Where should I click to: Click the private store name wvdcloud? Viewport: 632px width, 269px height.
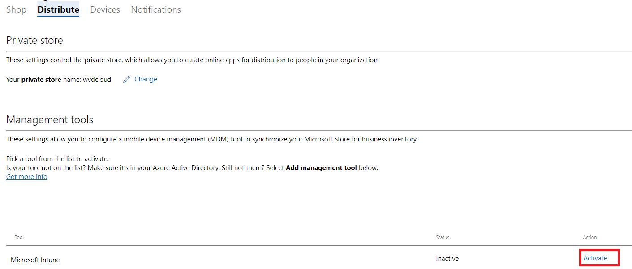[97, 80]
